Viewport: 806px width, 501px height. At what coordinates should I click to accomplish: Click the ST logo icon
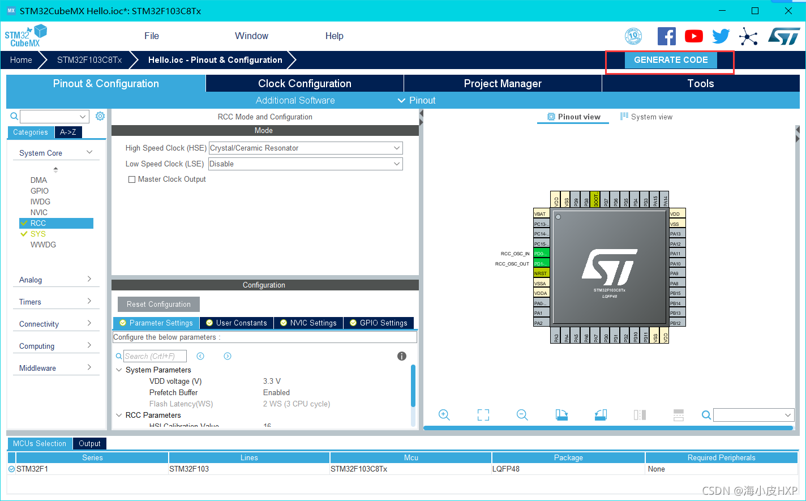784,36
